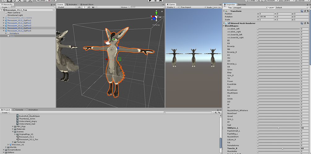Open the Display 1 dropdown
The image size is (311, 154).
click(173, 7)
